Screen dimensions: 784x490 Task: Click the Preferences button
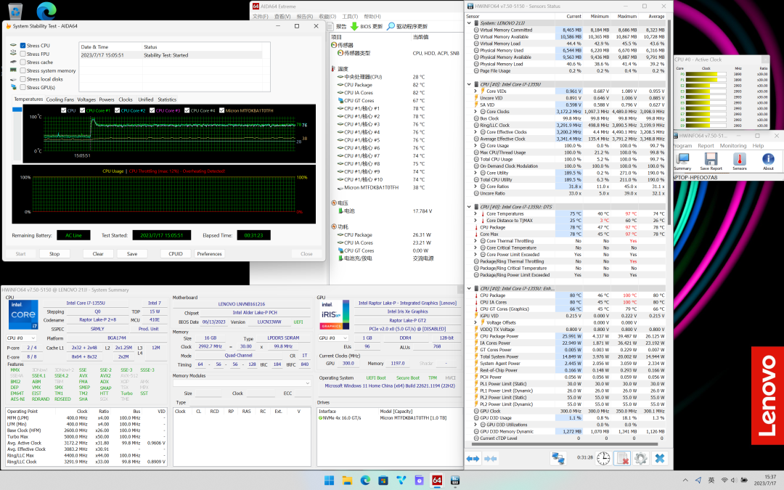[x=209, y=254]
